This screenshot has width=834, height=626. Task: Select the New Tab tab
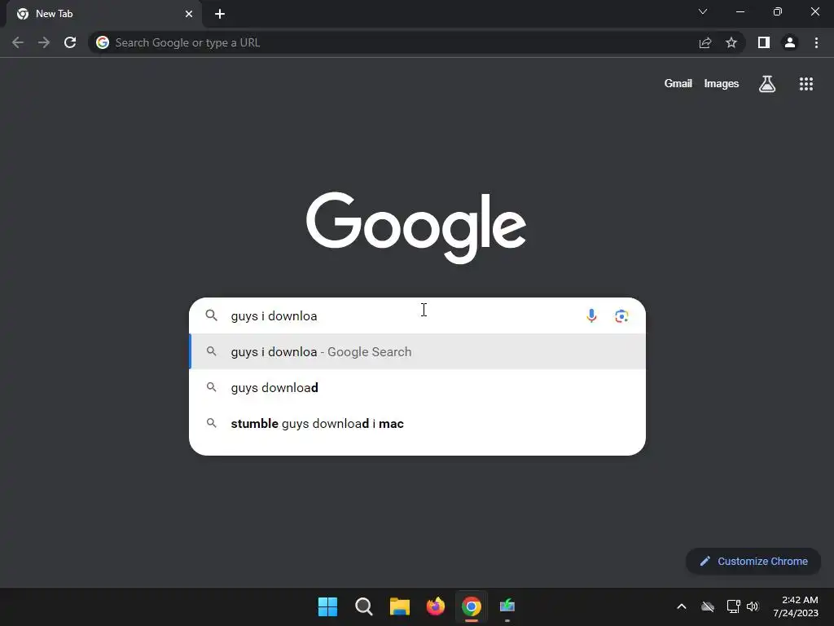(103, 14)
